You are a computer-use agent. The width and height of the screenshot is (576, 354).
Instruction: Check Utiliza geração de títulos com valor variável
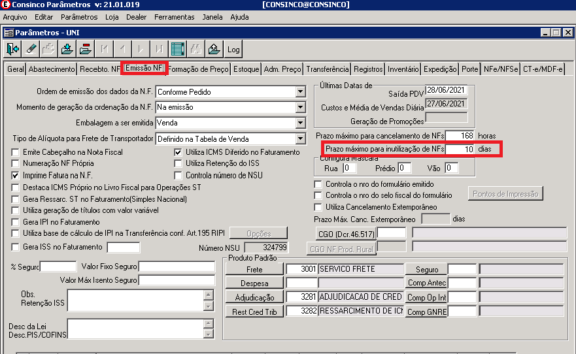[16, 210]
